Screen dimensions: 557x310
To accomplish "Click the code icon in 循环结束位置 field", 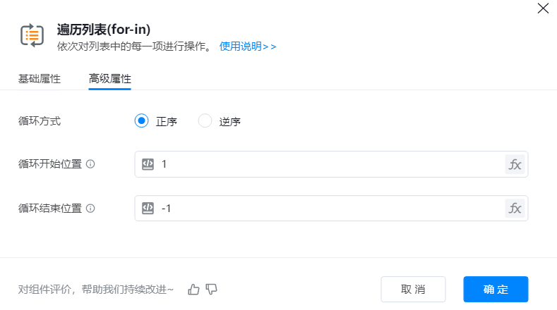I will (148, 208).
